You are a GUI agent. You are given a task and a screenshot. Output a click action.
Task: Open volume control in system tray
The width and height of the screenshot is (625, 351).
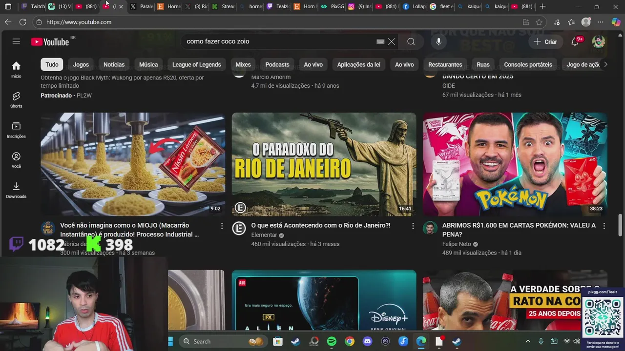pyautogui.click(x=577, y=341)
